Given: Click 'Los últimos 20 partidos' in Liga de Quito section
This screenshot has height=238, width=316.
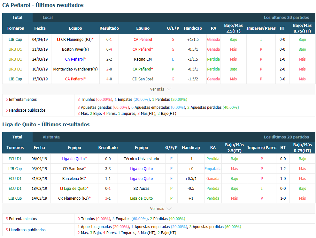Looking at the screenshot, I should (286, 137).
